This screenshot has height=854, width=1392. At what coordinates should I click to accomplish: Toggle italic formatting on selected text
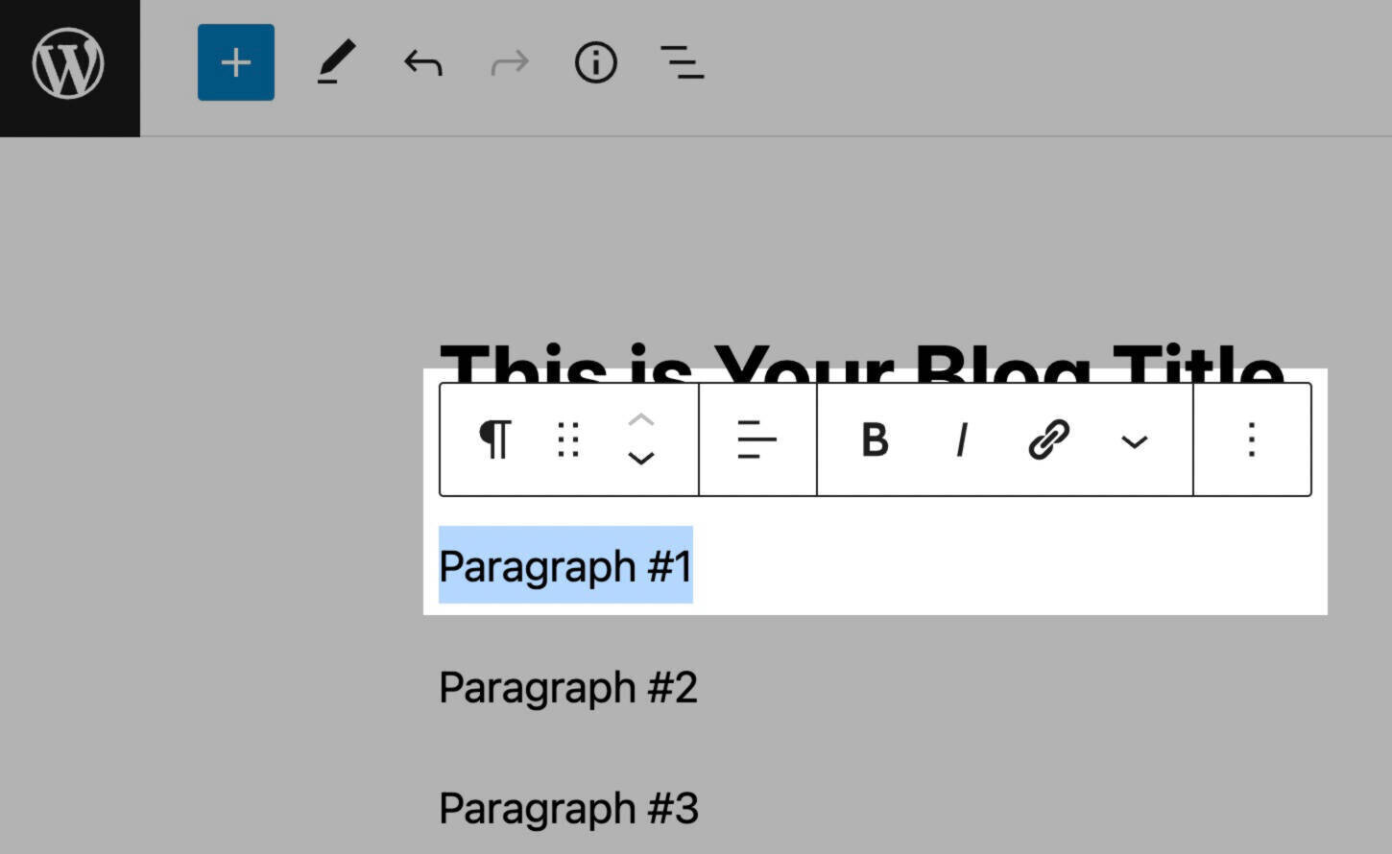tap(960, 439)
